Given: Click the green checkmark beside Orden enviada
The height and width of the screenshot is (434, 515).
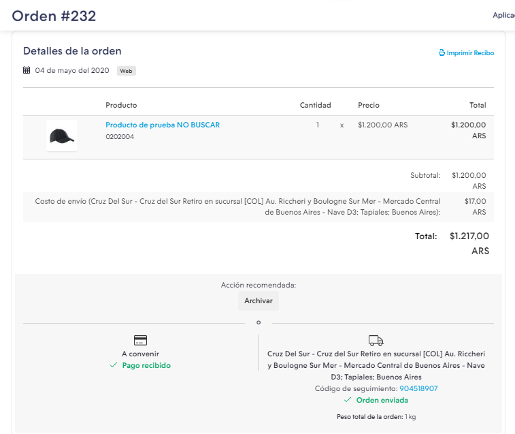Looking at the screenshot, I should 348,400.
